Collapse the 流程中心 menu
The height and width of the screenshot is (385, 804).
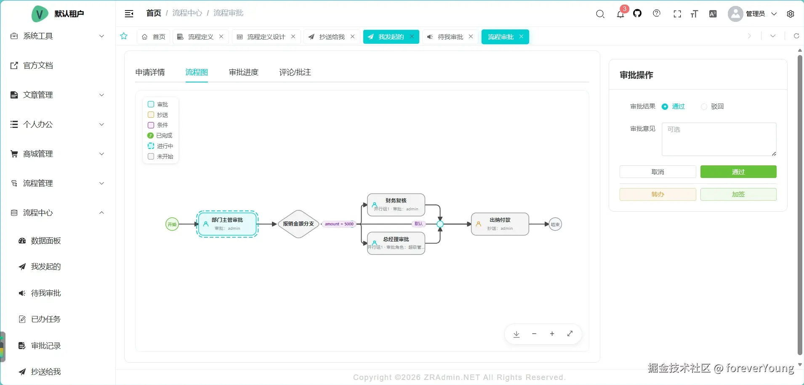coord(58,213)
